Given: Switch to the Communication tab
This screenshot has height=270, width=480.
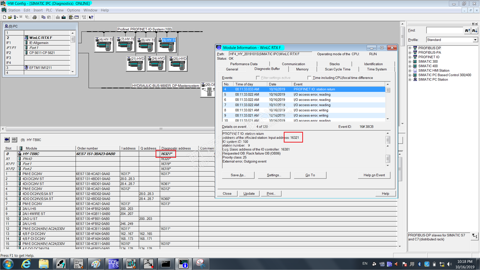Looking at the screenshot, I should point(293,64).
